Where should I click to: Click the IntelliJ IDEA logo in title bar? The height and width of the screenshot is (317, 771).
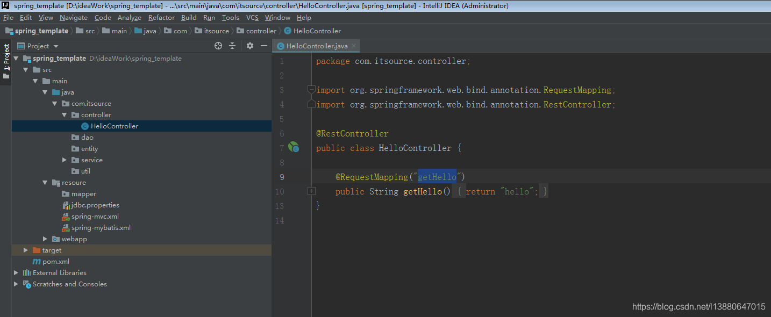(x=6, y=5)
